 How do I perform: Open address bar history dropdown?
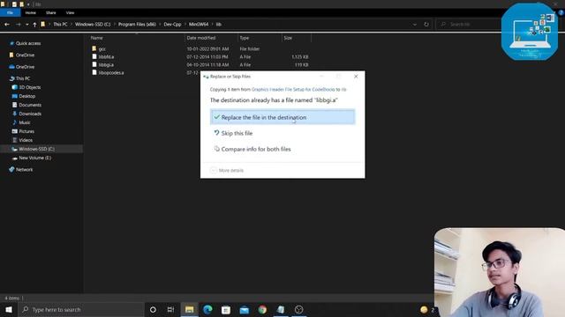pyautogui.click(x=415, y=25)
